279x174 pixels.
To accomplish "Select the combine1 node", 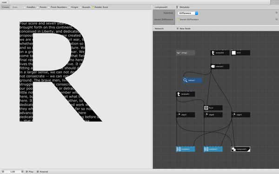I will coord(186,149).
